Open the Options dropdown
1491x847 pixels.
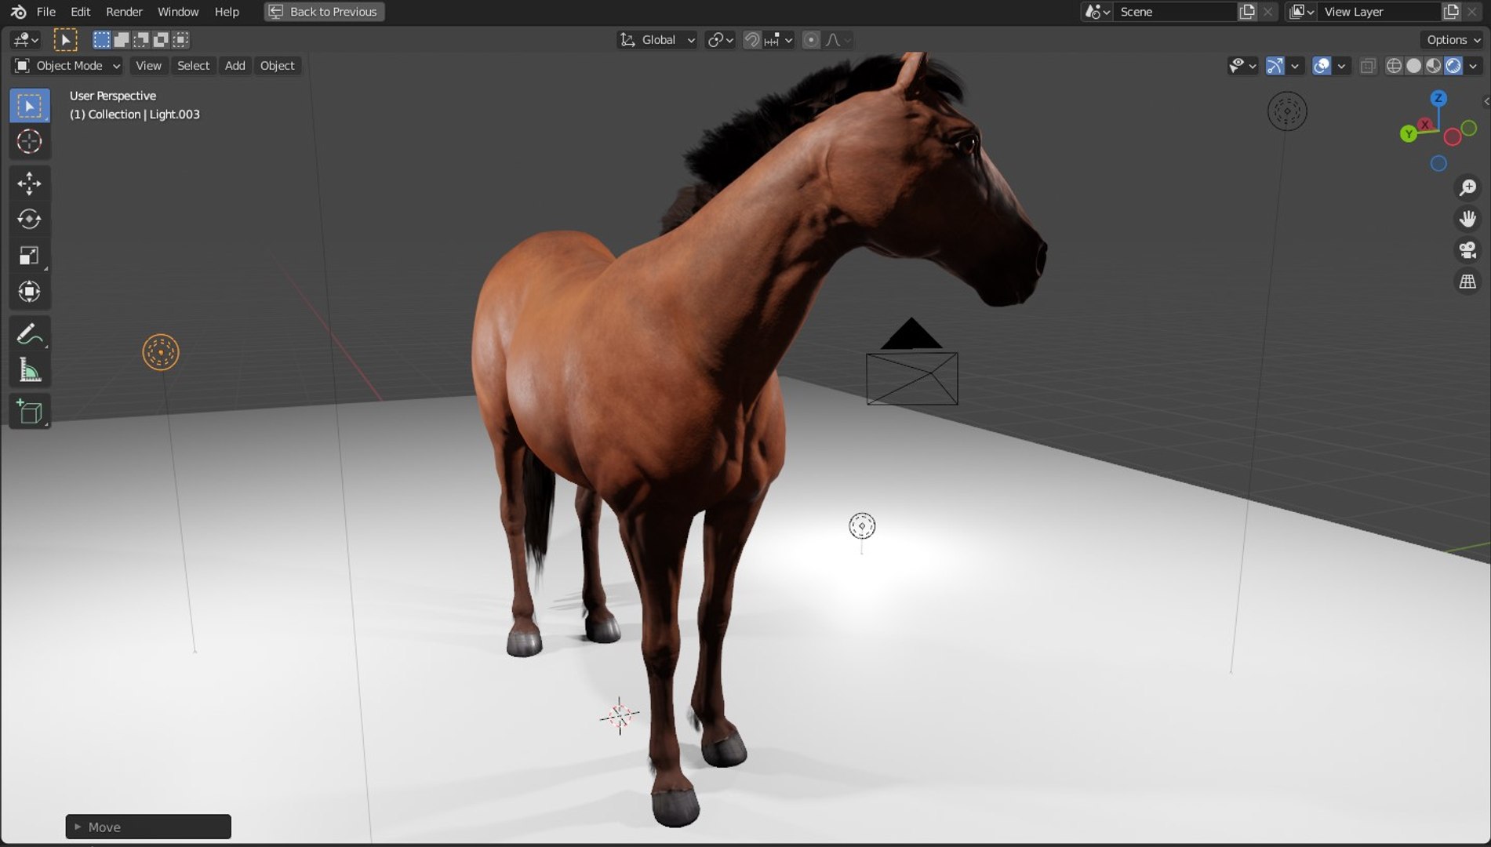1453,40
